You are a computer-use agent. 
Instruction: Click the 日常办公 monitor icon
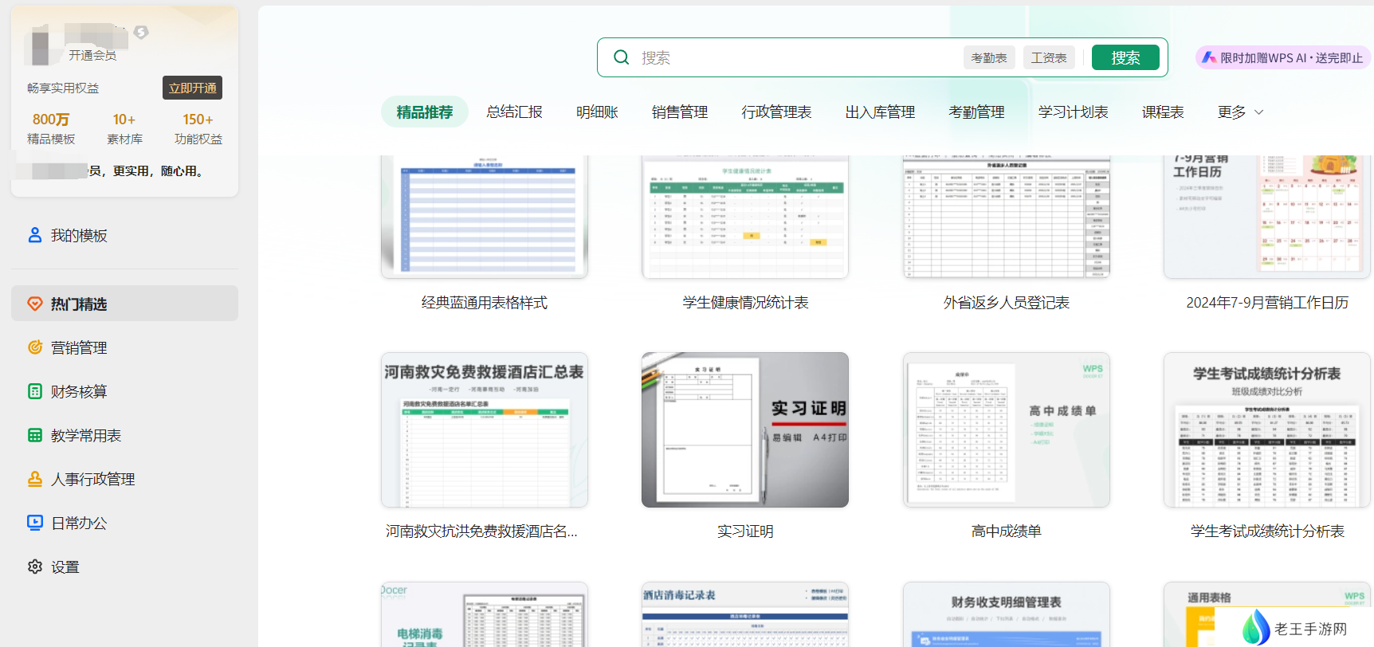(35, 523)
